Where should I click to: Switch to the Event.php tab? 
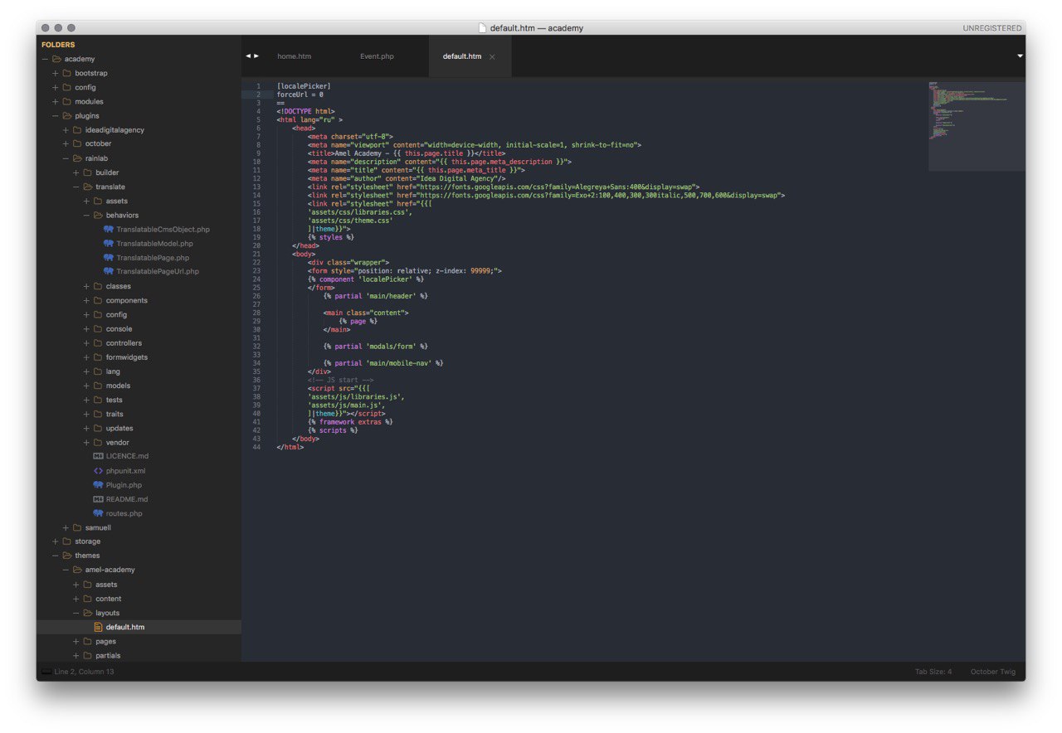pos(377,56)
